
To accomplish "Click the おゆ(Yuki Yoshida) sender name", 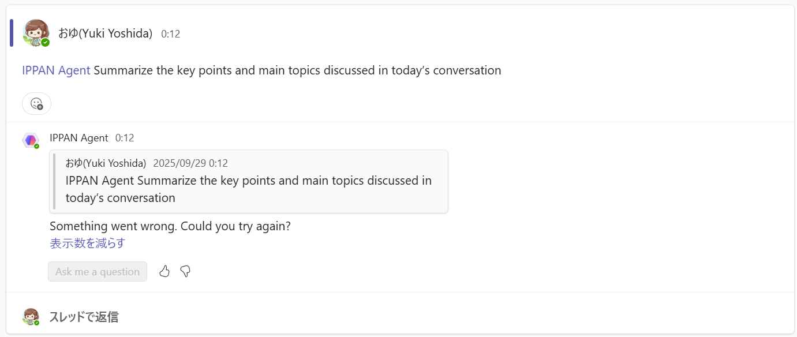I will pyautogui.click(x=105, y=33).
